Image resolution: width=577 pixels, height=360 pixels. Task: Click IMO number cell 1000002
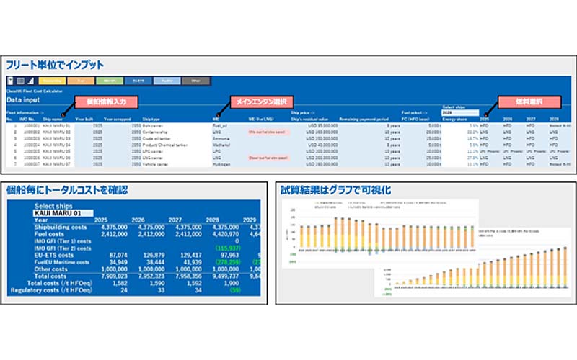click(x=31, y=132)
